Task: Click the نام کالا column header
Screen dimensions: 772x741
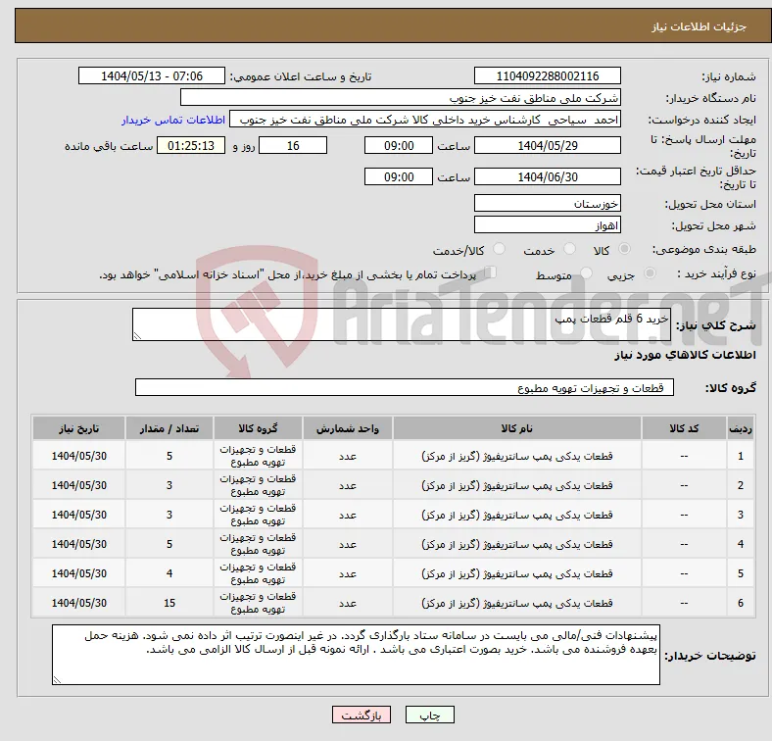Action: pos(517,428)
